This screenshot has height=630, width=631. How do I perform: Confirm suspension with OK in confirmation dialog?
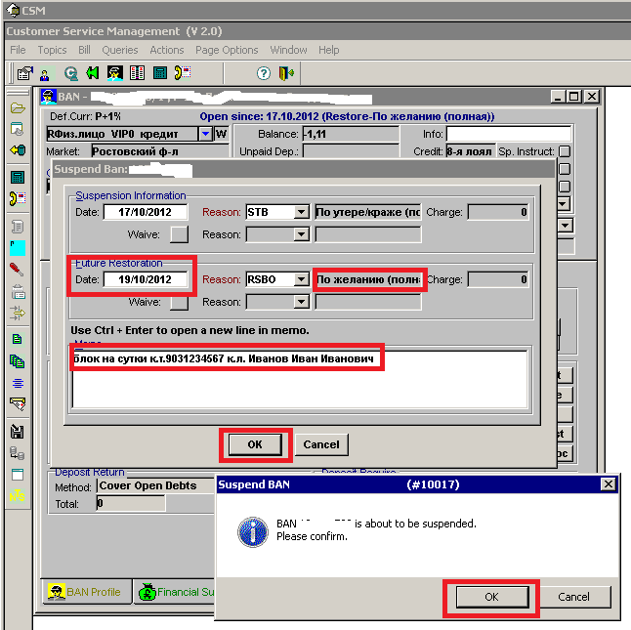coord(491,597)
